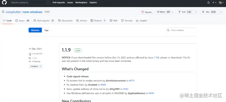Expand the Watch options dropdown arrow

point(173,12)
